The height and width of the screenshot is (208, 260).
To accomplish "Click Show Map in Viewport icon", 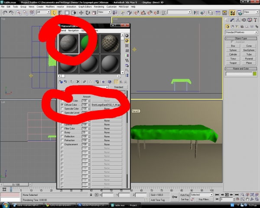I will click(x=110, y=82).
